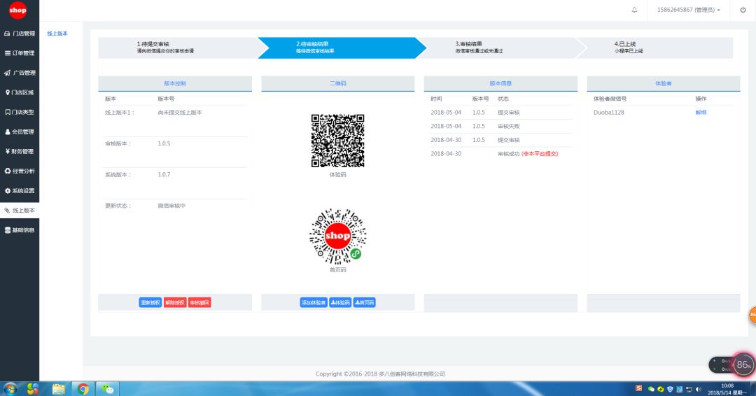Click the black-and-white 体验码 QR code

point(337,141)
